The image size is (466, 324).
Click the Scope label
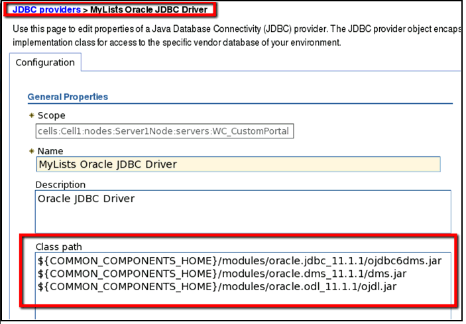52,115
